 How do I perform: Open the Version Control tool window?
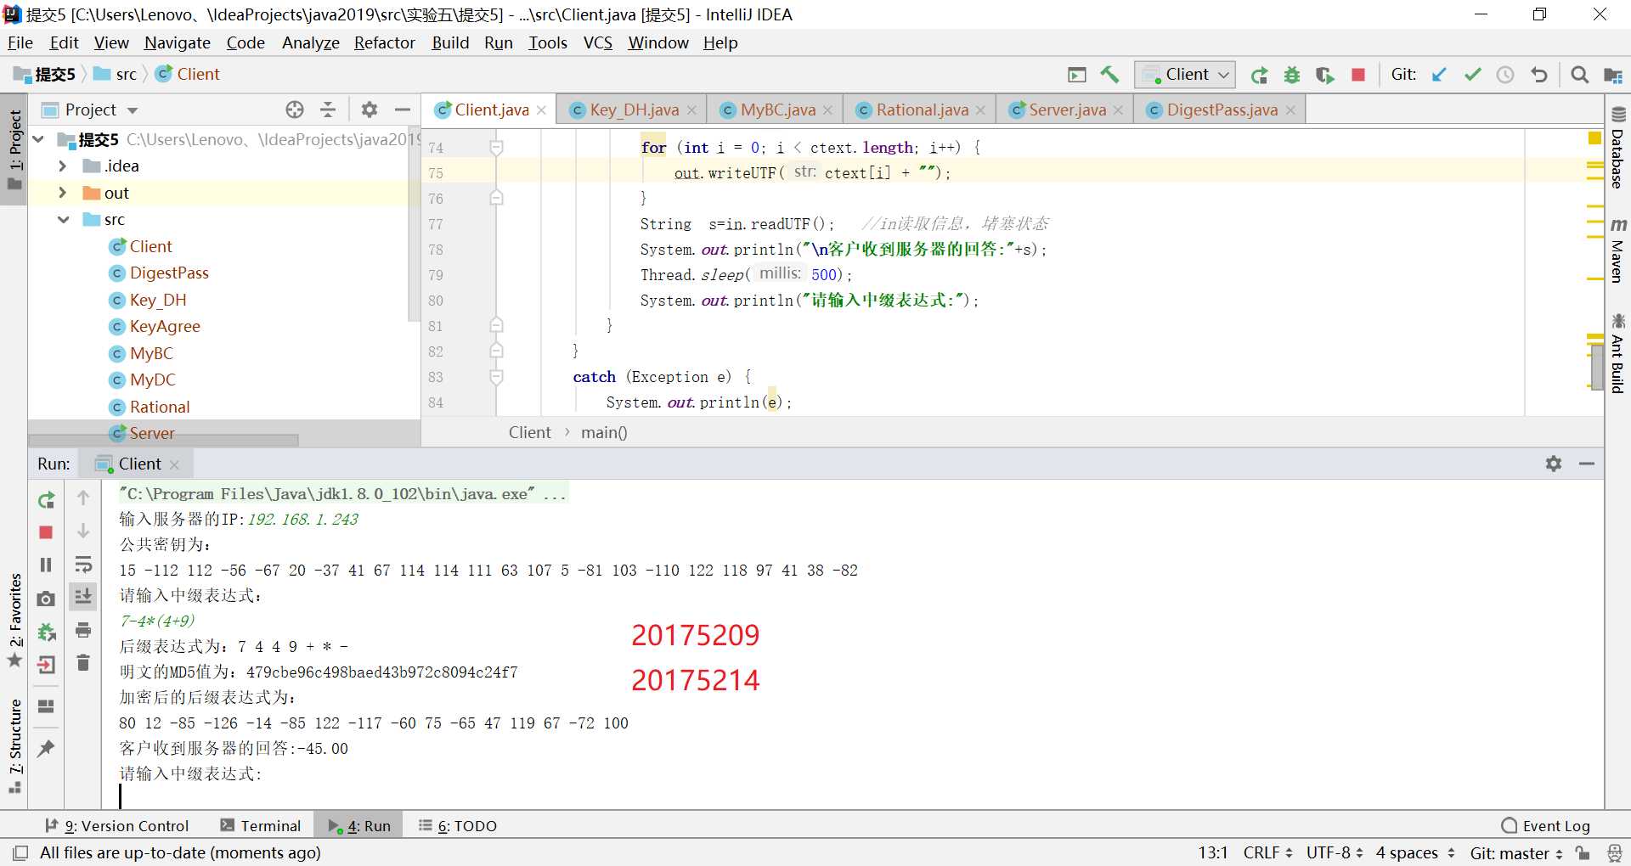point(117,826)
